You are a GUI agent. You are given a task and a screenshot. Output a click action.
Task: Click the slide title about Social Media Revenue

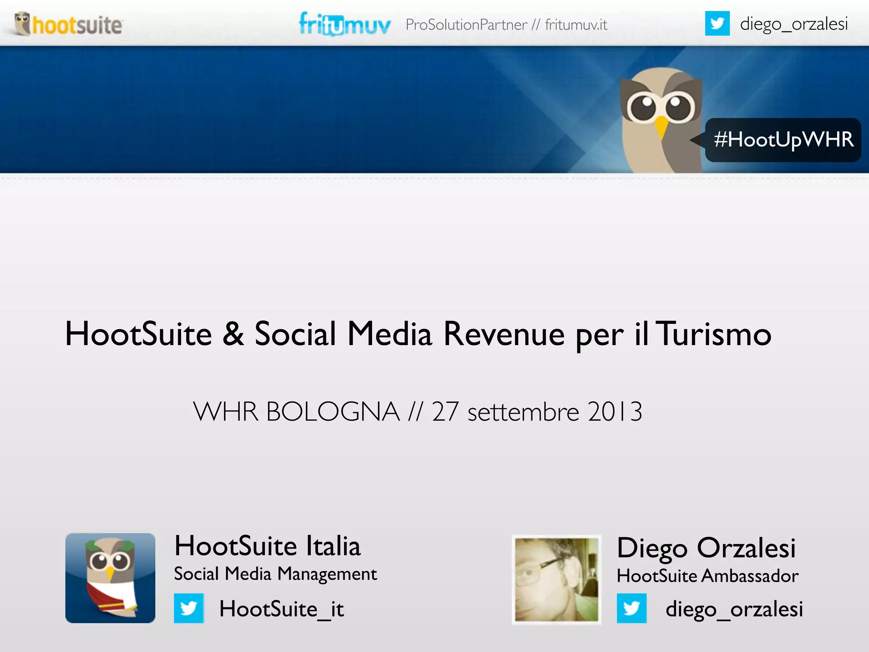tap(418, 334)
